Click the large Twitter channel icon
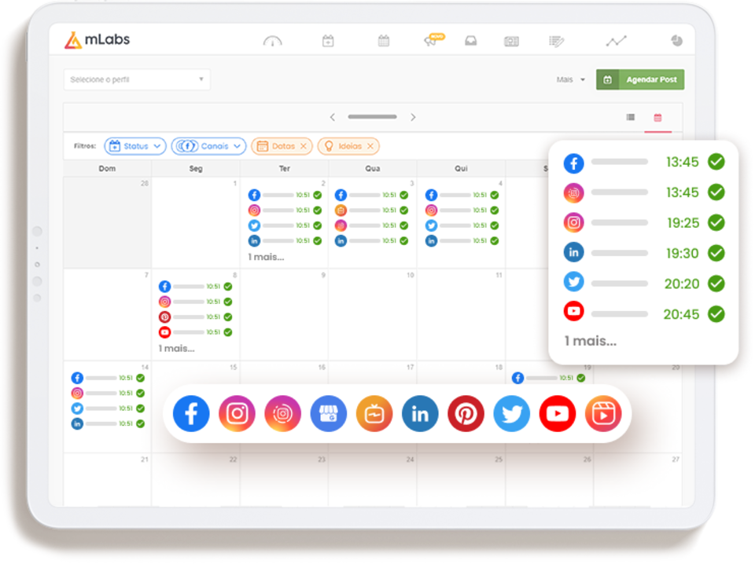The width and height of the screenshot is (755, 564). pos(512,413)
